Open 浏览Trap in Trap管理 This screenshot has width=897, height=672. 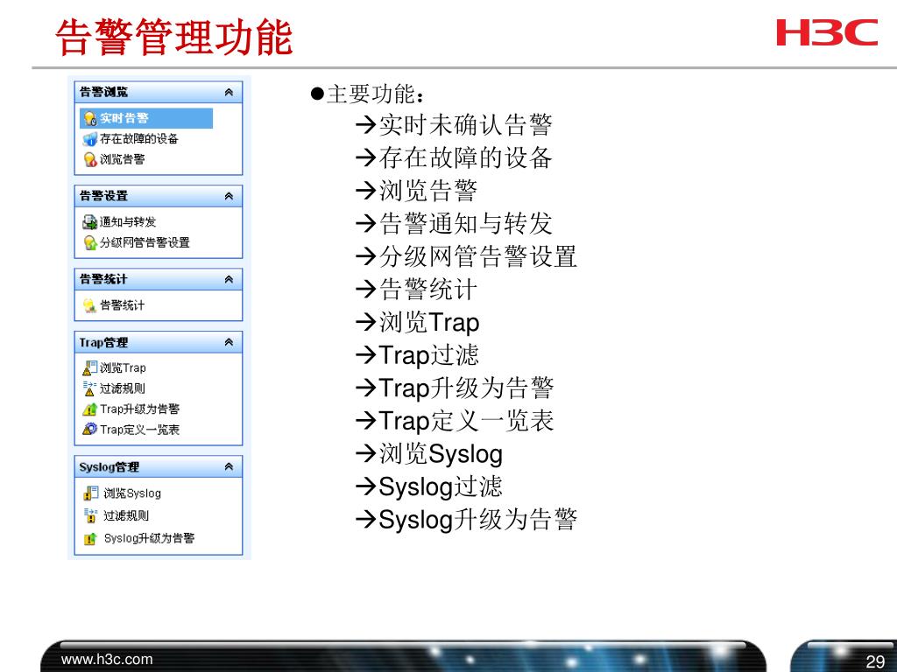[123, 368]
